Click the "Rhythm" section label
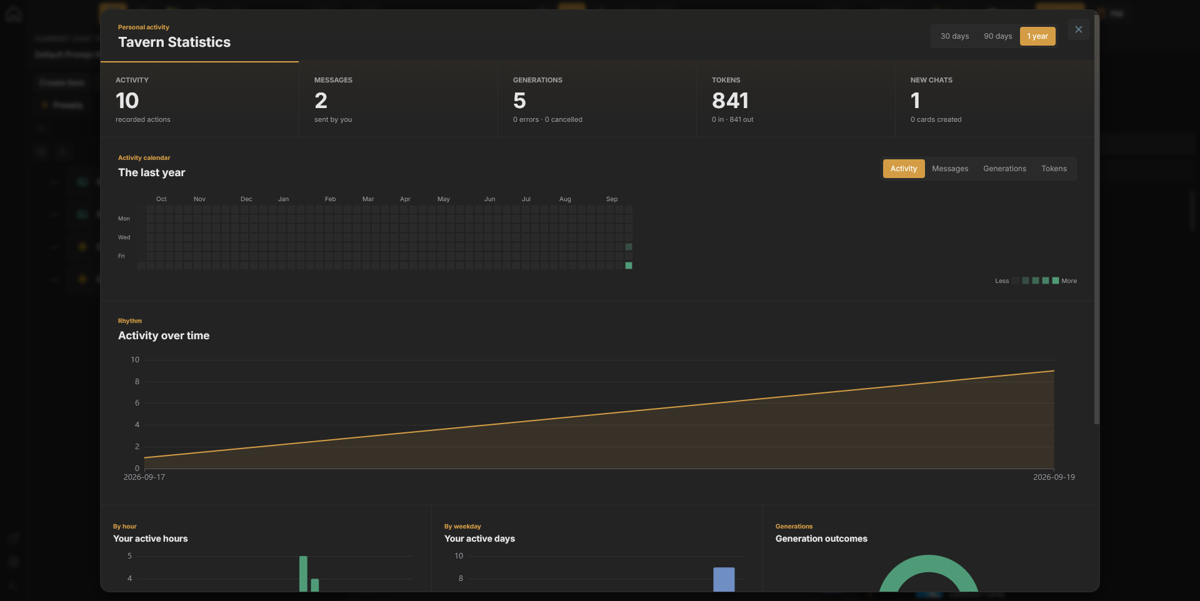 (x=130, y=321)
